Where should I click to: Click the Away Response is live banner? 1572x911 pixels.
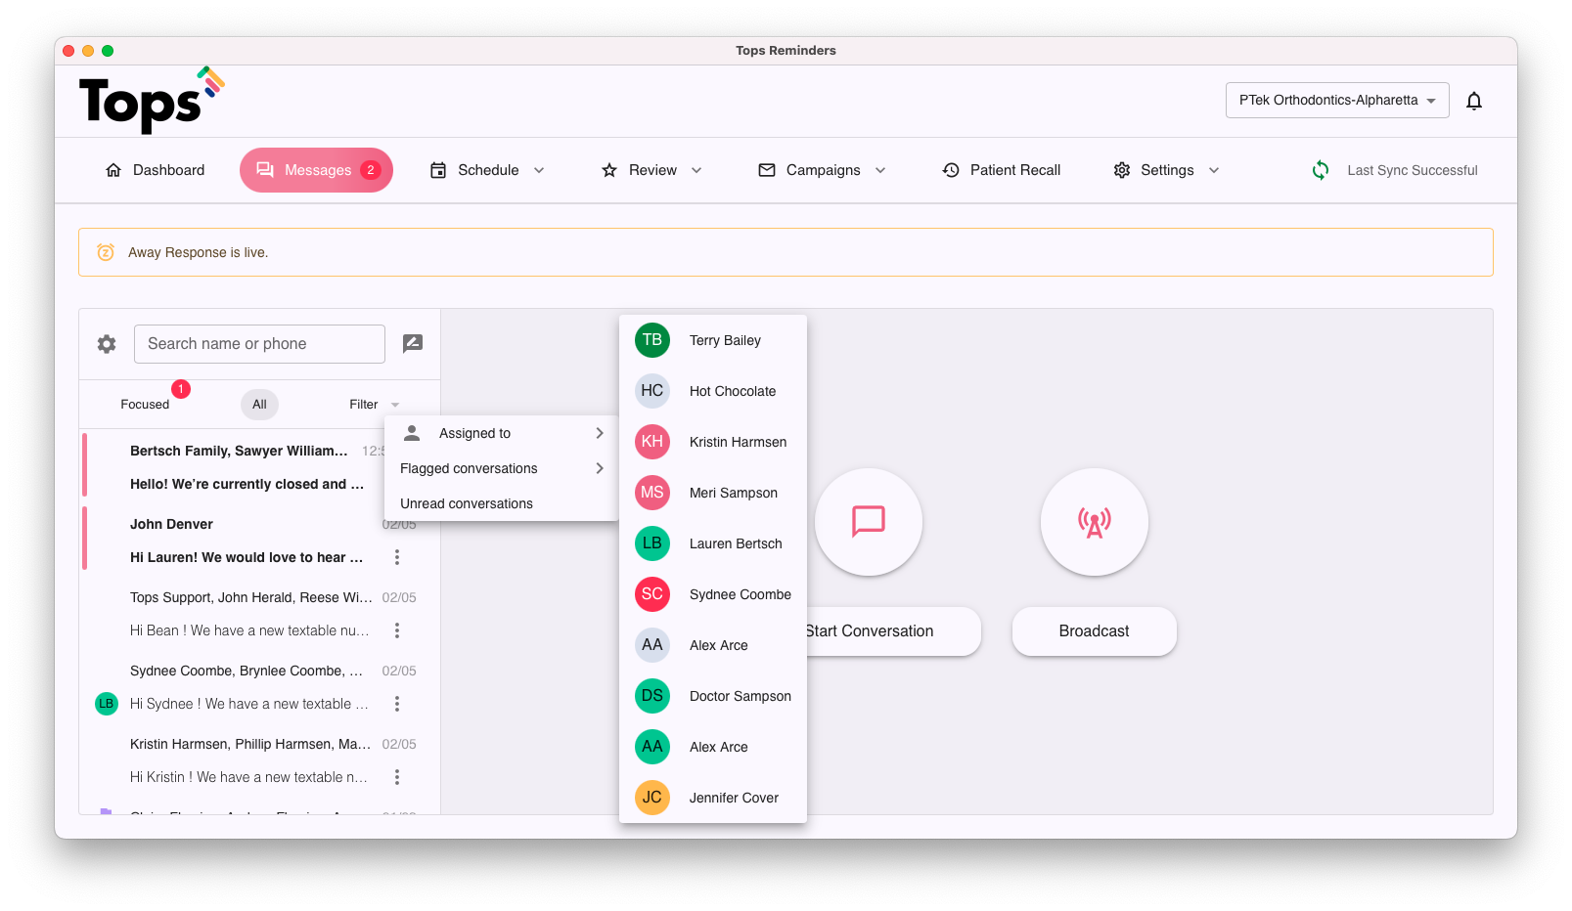(786, 252)
